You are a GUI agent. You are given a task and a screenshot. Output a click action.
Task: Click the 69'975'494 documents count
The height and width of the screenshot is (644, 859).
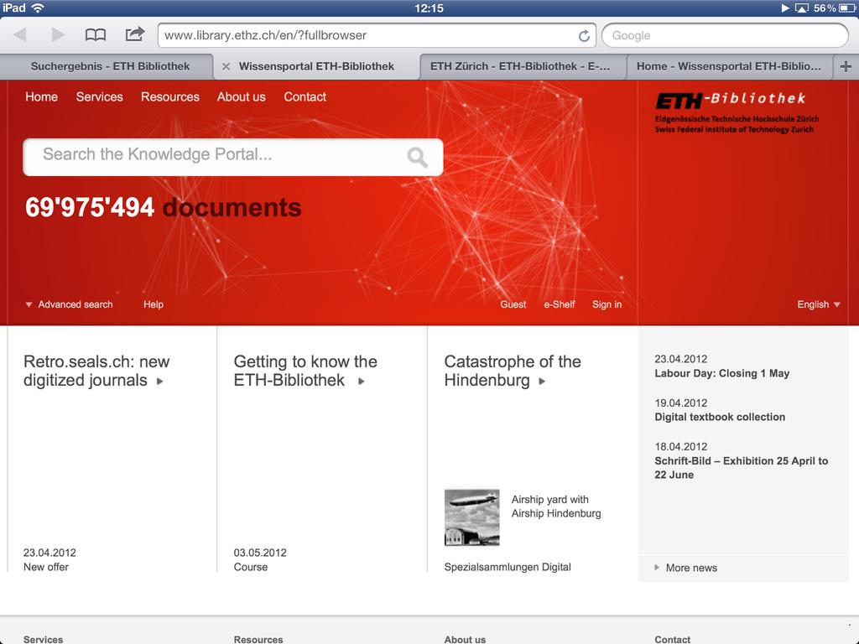[x=164, y=208]
